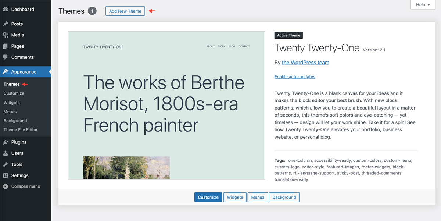Open the Help dropdown tab
Image resolution: width=441 pixels, height=221 pixels.
pyautogui.click(x=420, y=5)
